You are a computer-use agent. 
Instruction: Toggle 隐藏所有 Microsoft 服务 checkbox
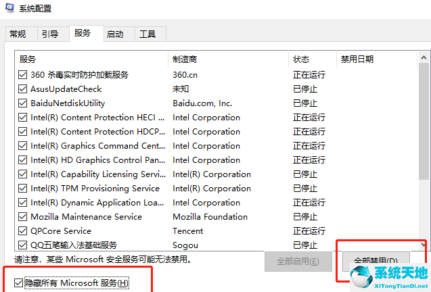[x=18, y=283]
